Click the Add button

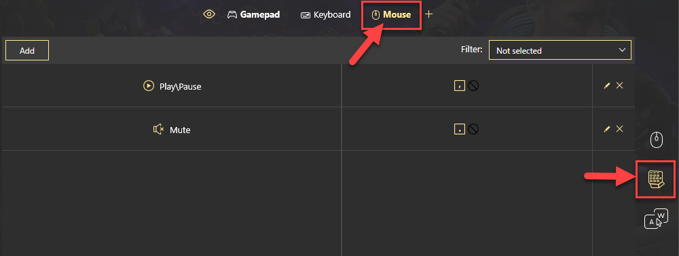tap(27, 51)
